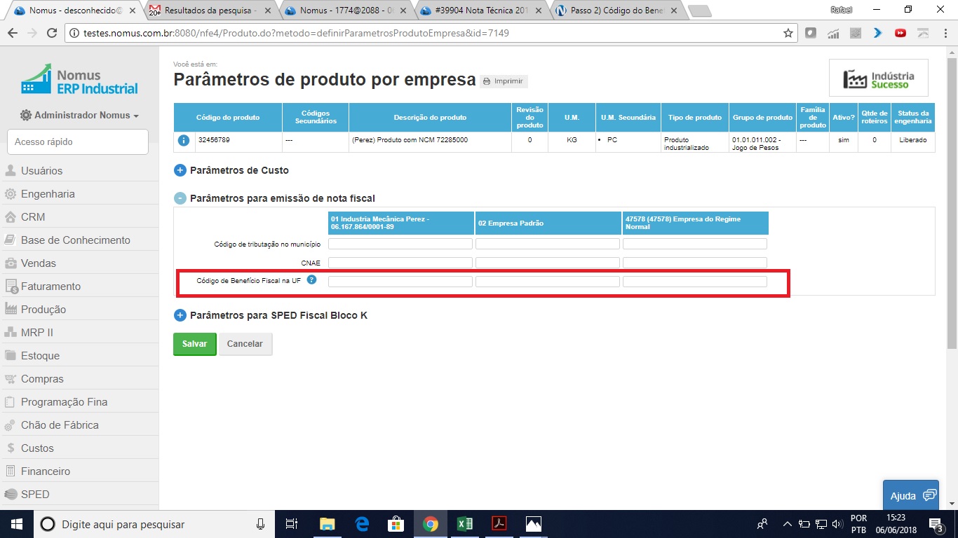This screenshot has width=958, height=538.
Task: Click the blue info icon beside product 32456789
Action: (184, 140)
